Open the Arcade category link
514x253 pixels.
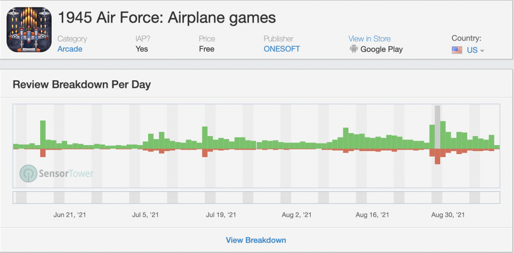pyautogui.click(x=70, y=49)
